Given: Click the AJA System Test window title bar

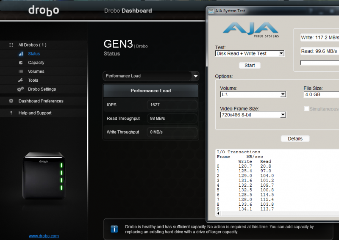Looking at the screenshot, I should 273,11.
